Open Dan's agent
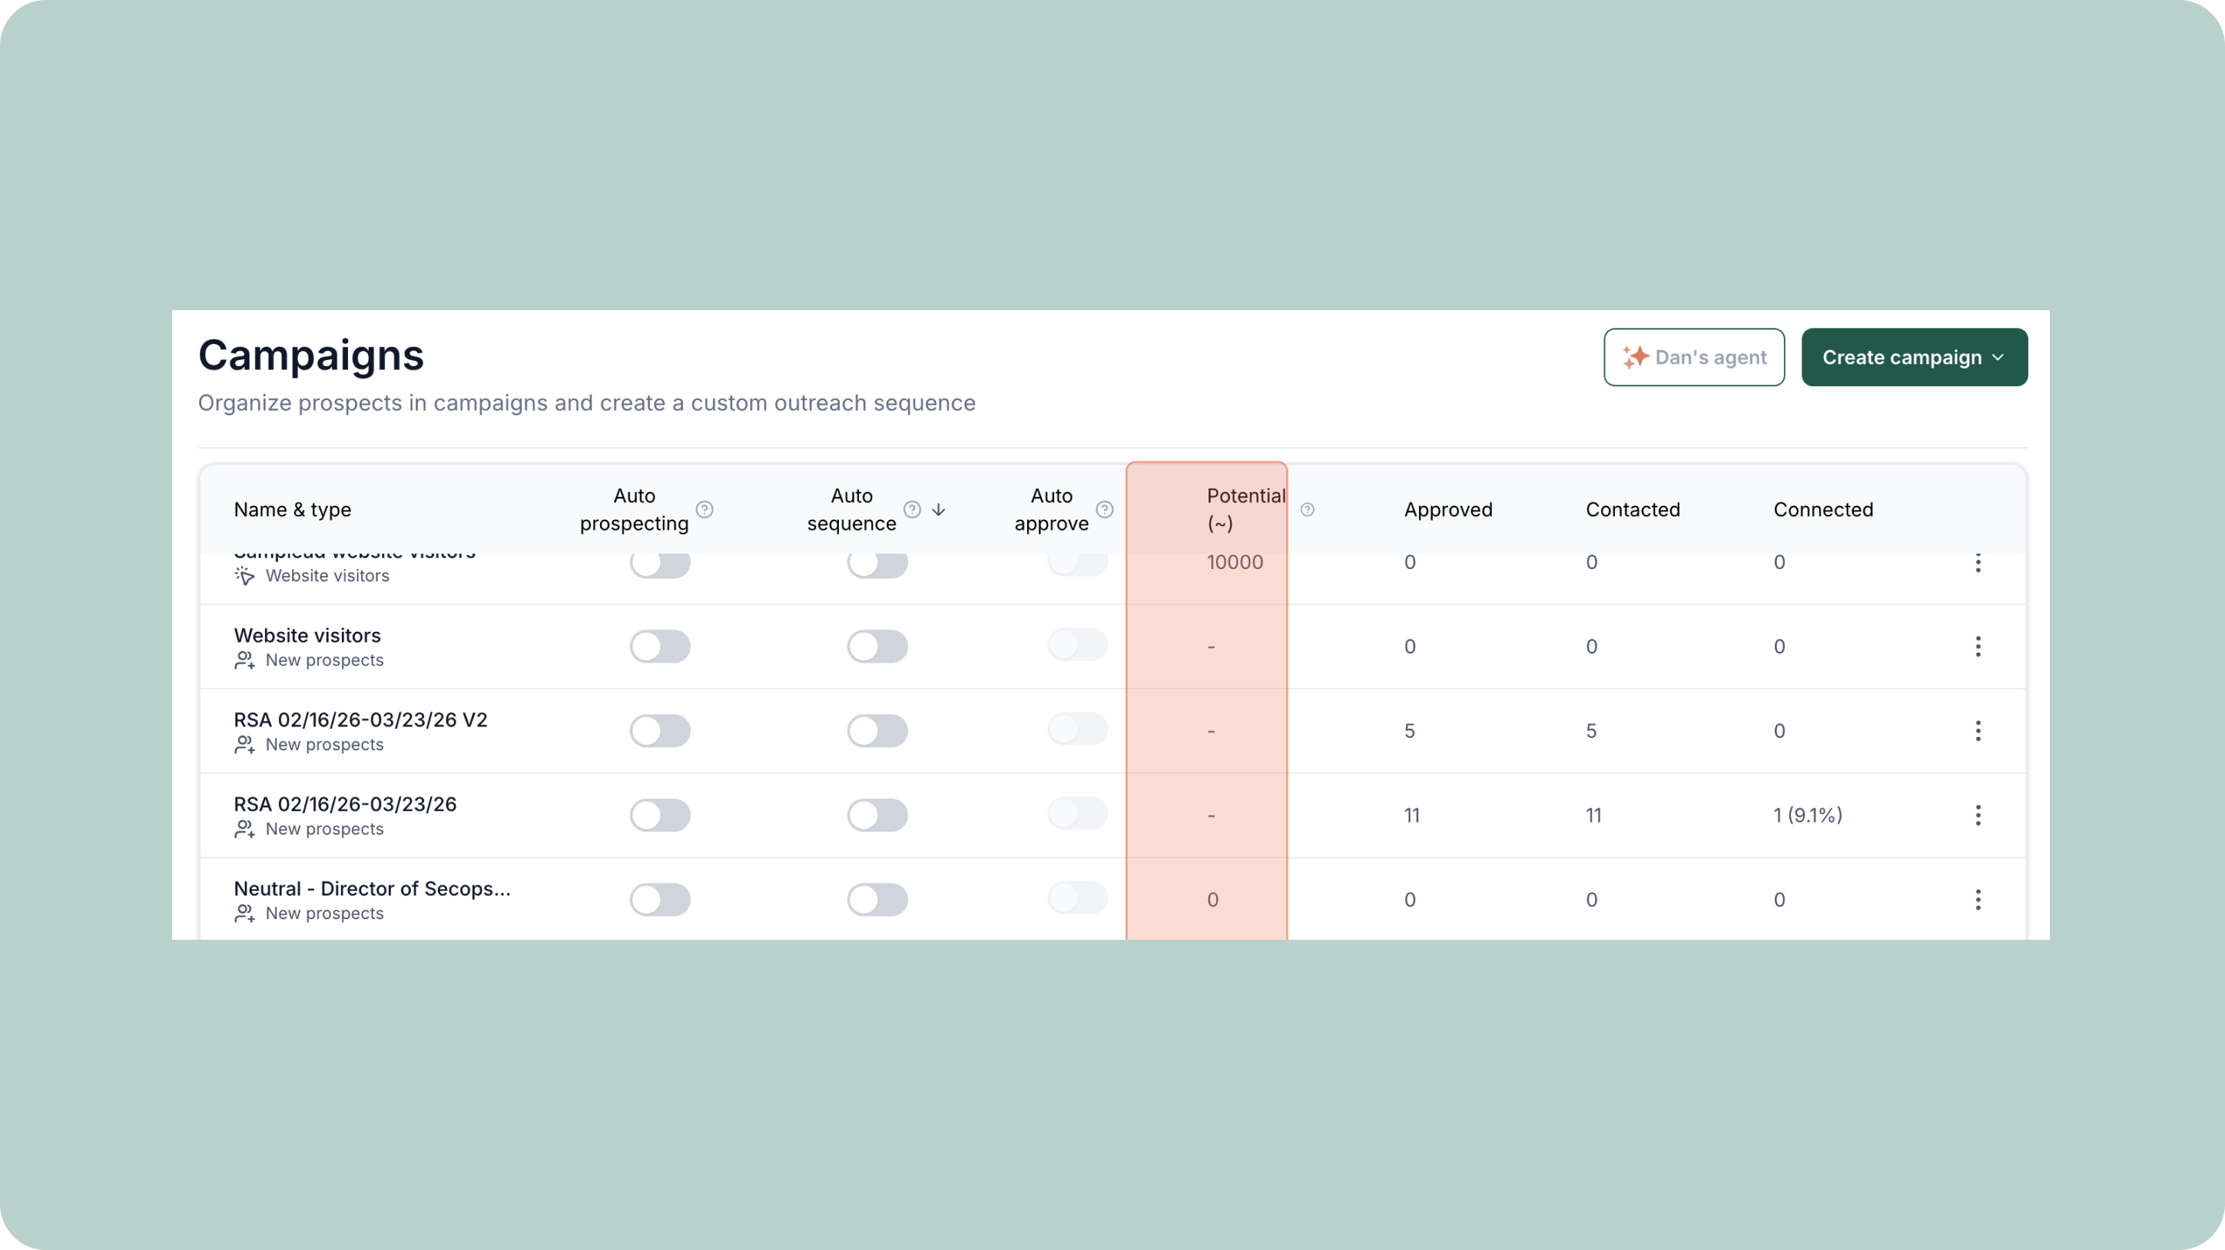The height and width of the screenshot is (1250, 2225). [1694, 356]
